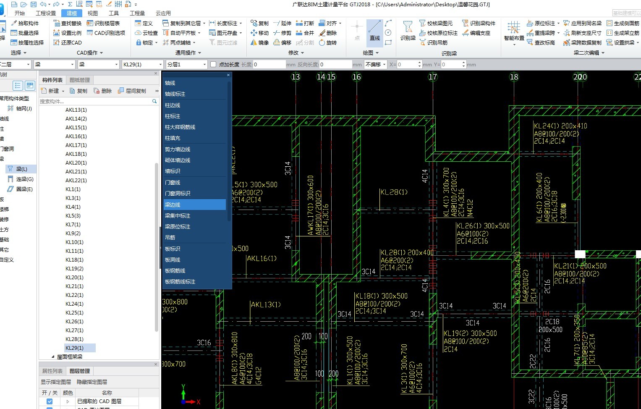Select the 连梁(G) tree item
Viewport: 641px width, 409px height.
pos(21,179)
